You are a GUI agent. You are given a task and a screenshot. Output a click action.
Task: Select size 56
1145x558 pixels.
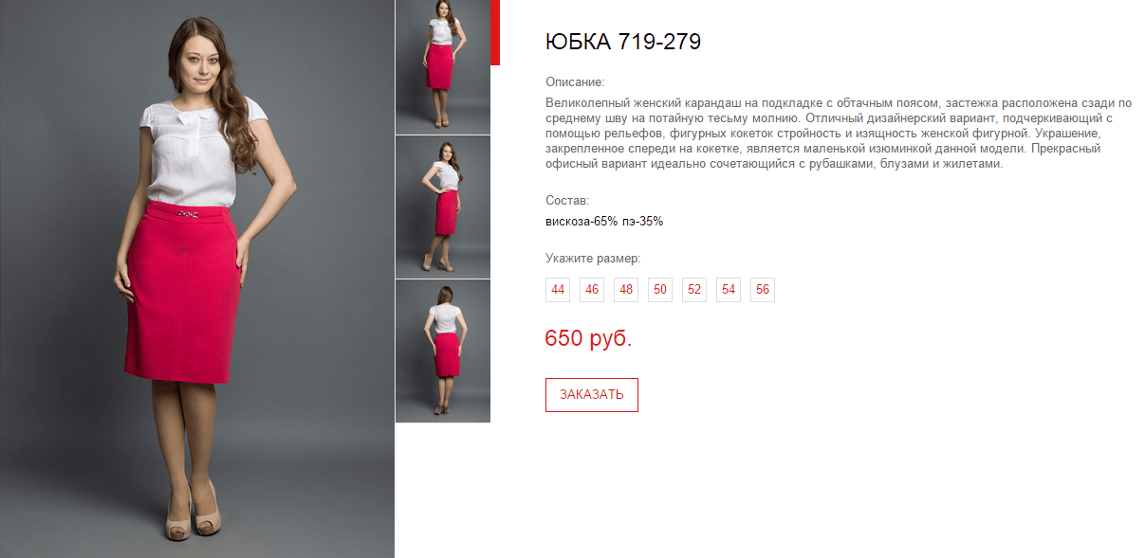coord(763,290)
